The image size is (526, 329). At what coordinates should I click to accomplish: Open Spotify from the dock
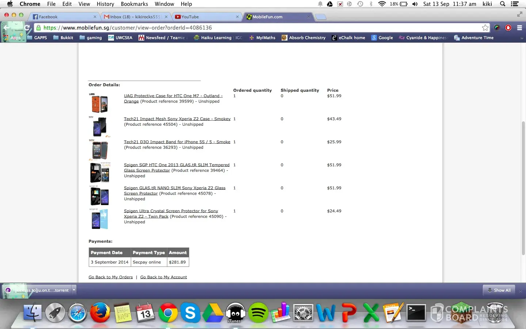(x=258, y=313)
